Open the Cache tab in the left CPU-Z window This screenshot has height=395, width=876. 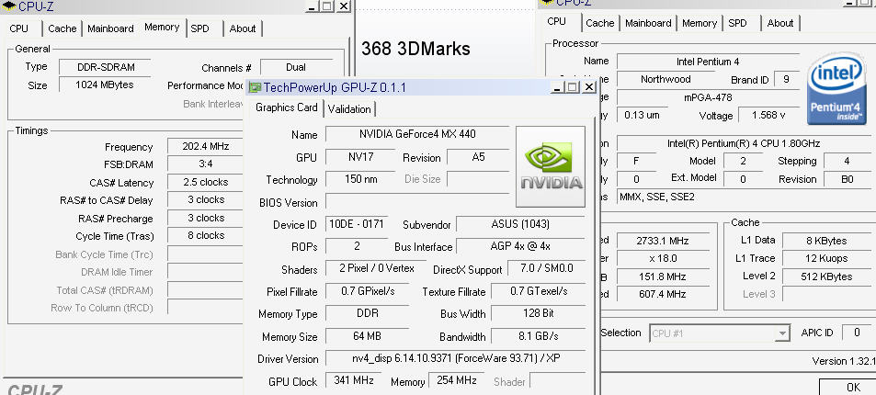62,28
